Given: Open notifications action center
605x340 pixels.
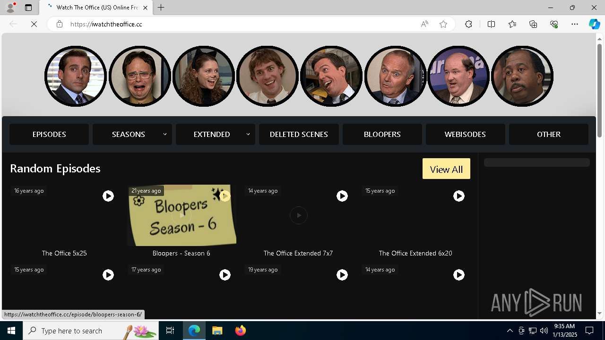Looking at the screenshot, I should click(589, 331).
